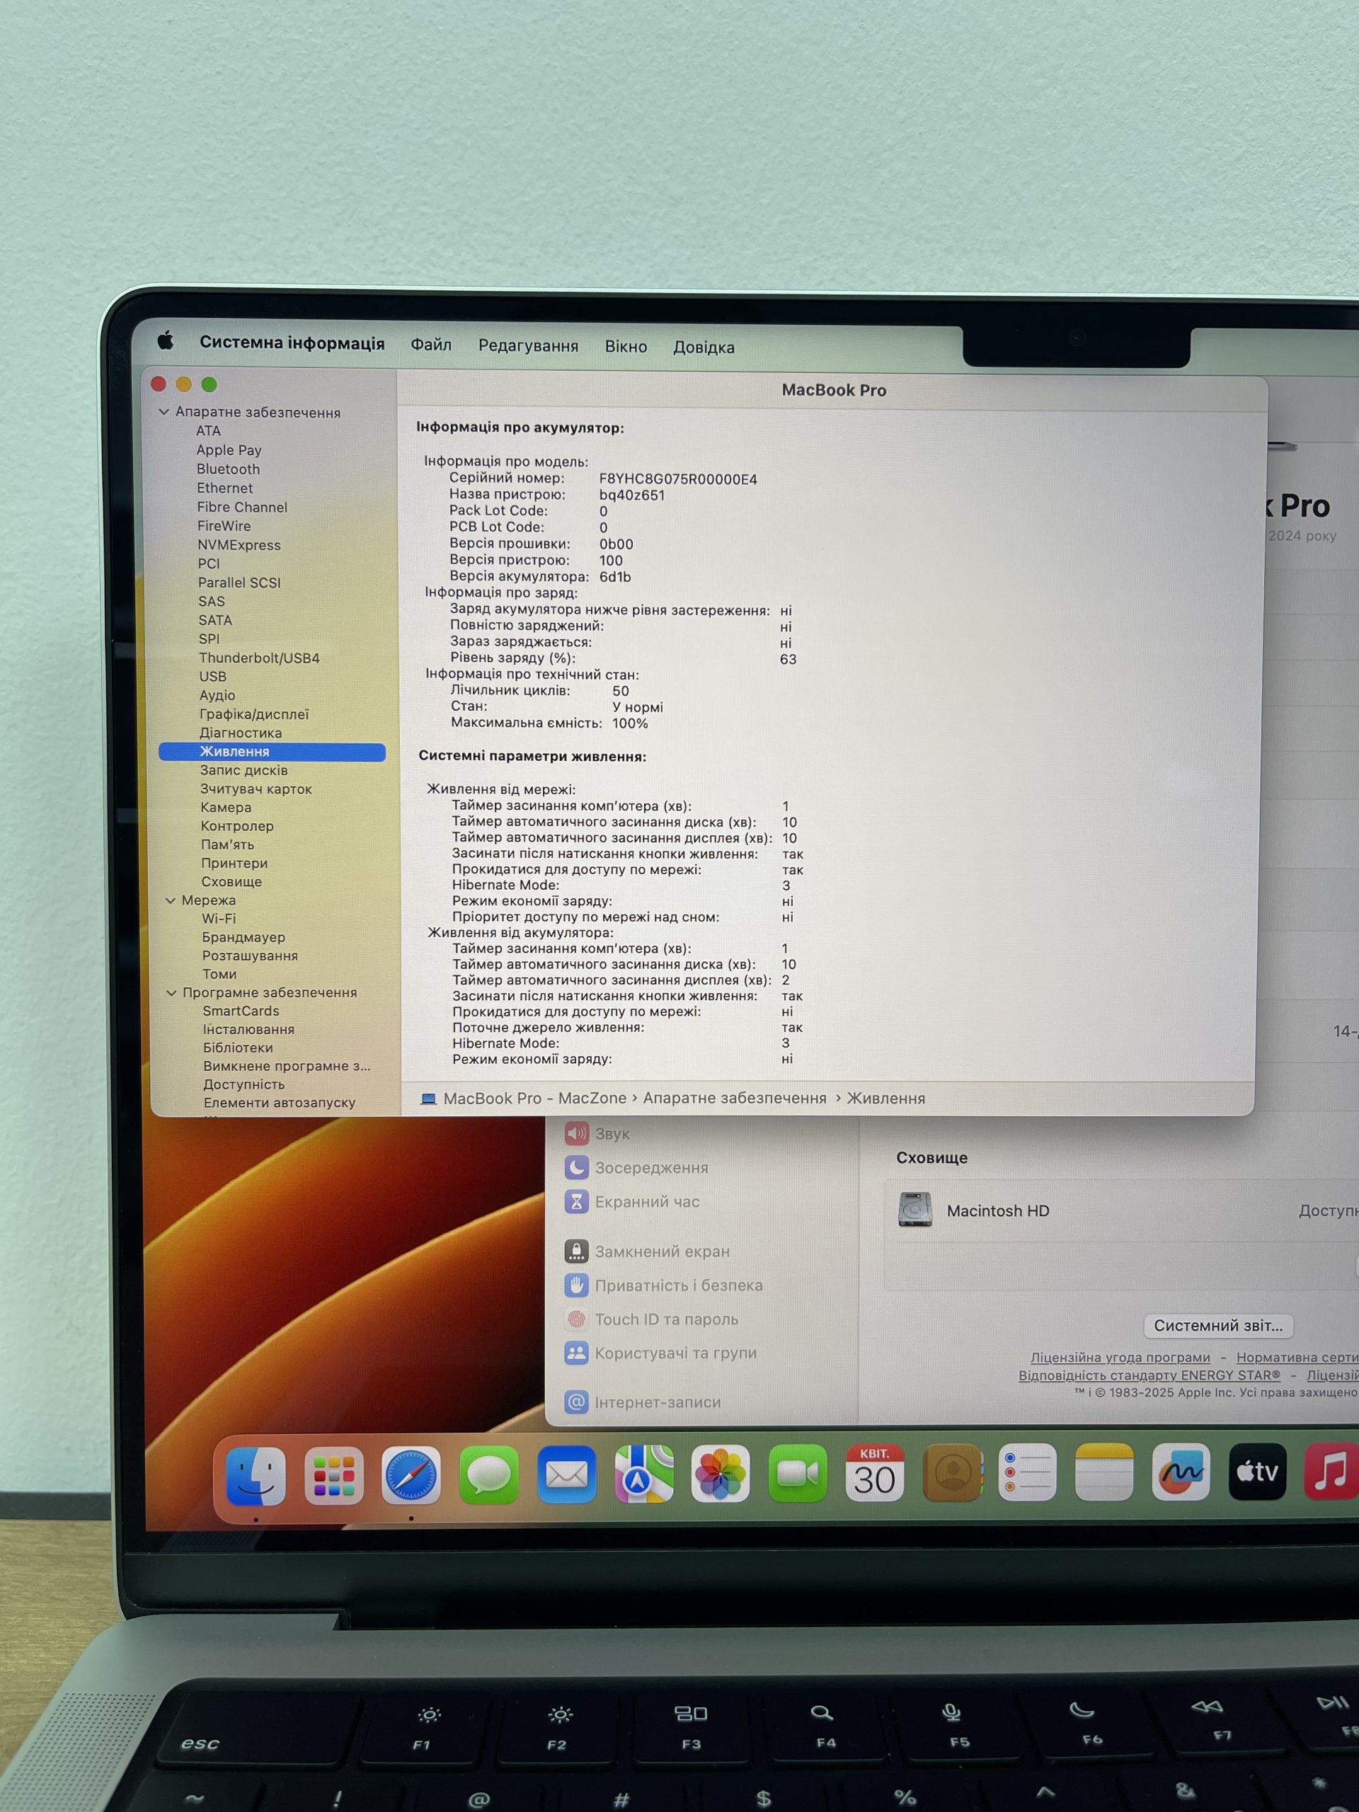Open Launchpad in the Dock
Viewport: 1359px width, 1812px height.
click(333, 1475)
